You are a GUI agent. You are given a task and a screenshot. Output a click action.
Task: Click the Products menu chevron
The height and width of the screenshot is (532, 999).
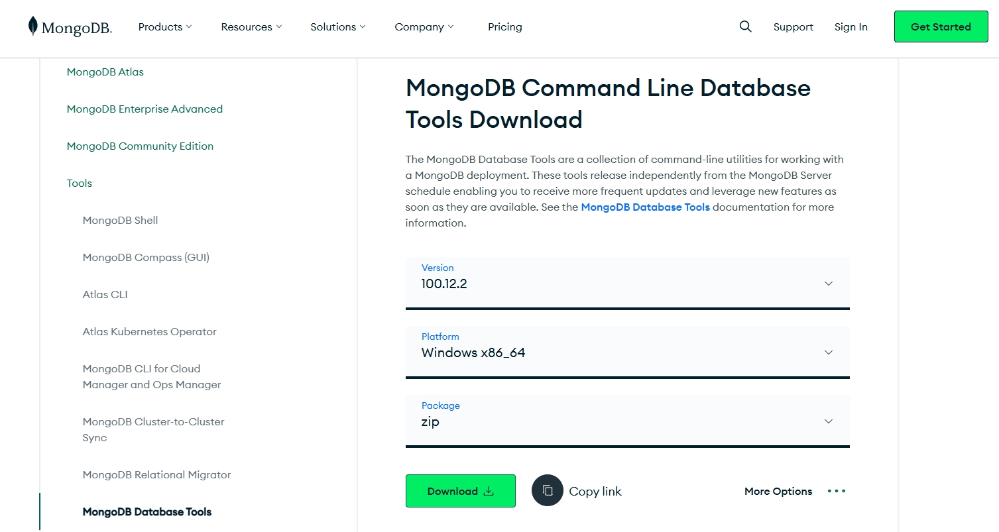[188, 27]
